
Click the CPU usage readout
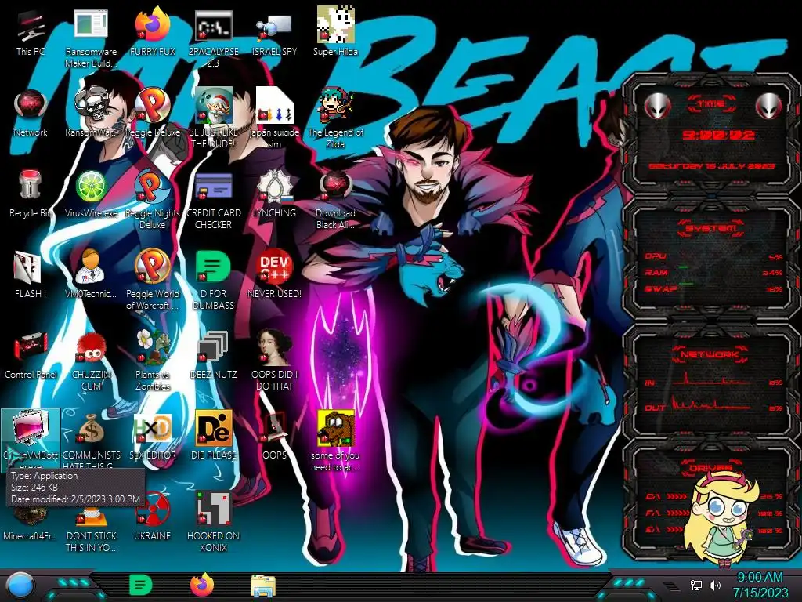pos(775,256)
